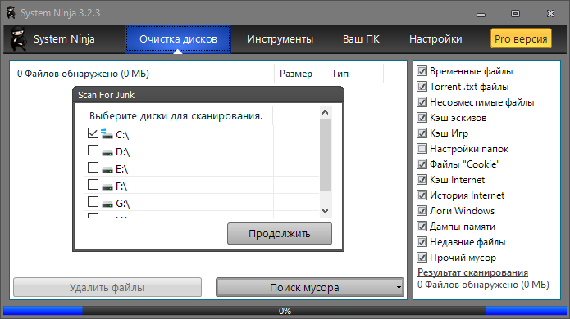Uncheck Кэш эскизов option
The image size is (570, 319).
pos(422,118)
